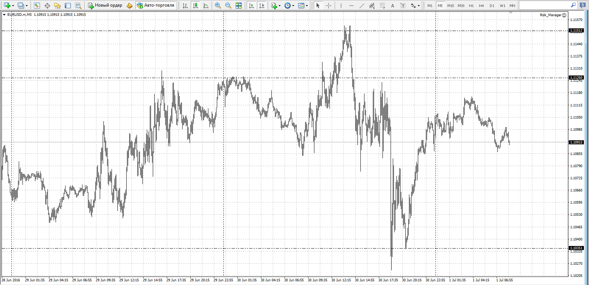Open the EURUSD.m,M5 chart menu triangle

(x=4, y=15)
